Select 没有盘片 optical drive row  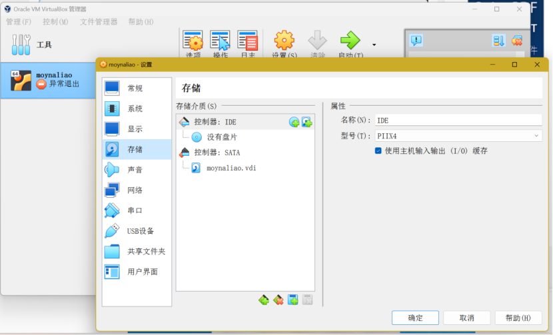click(245, 137)
